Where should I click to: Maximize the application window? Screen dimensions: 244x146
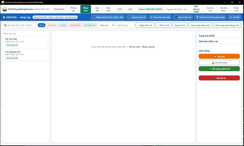pos(232,2)
